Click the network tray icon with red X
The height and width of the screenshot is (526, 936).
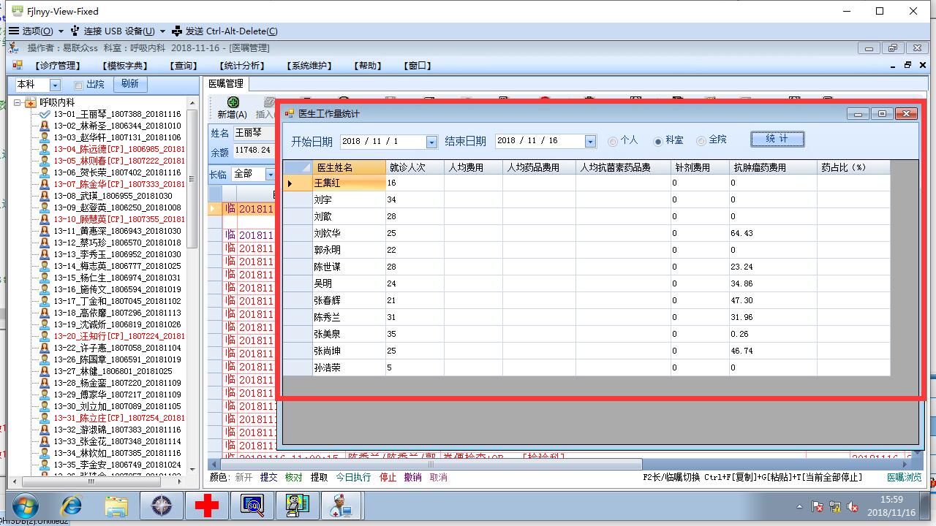[x=835, y=506]
